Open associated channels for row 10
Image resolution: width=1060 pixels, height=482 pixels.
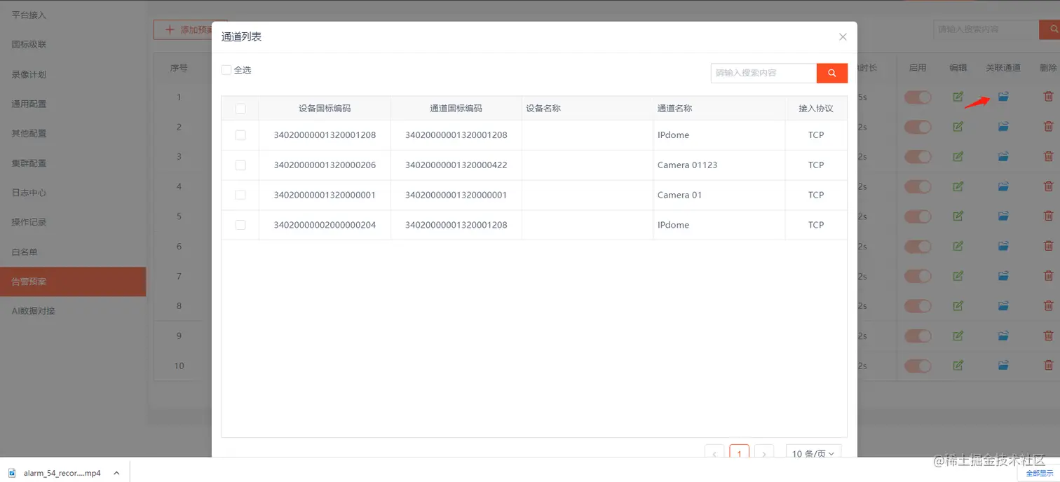[x=1003, y=365]
